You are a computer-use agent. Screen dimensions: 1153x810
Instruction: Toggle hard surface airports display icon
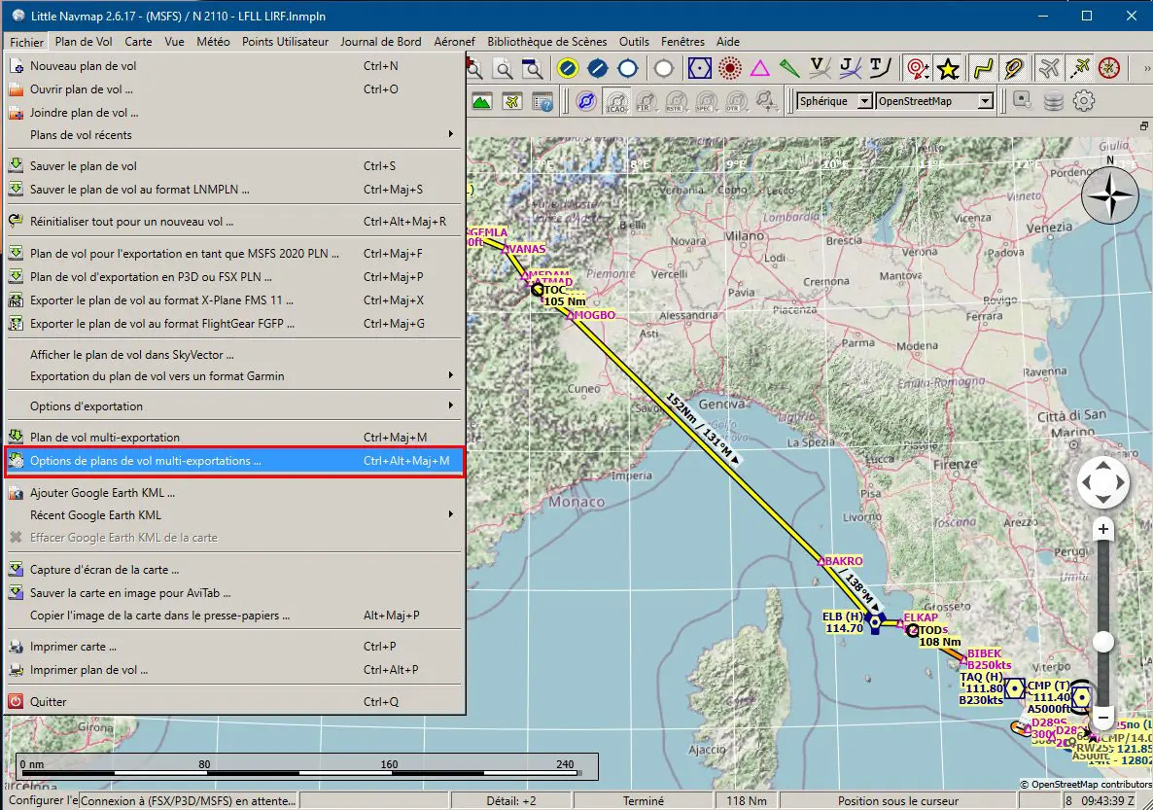pos(568,68)
